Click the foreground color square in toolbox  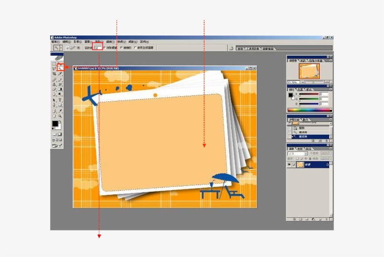[55, 124]
